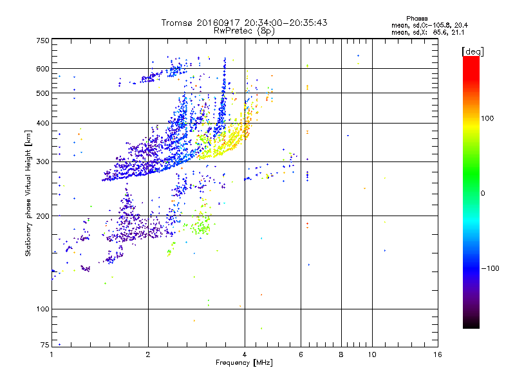Click the y-axis label '200'

[x=42, y=216]
